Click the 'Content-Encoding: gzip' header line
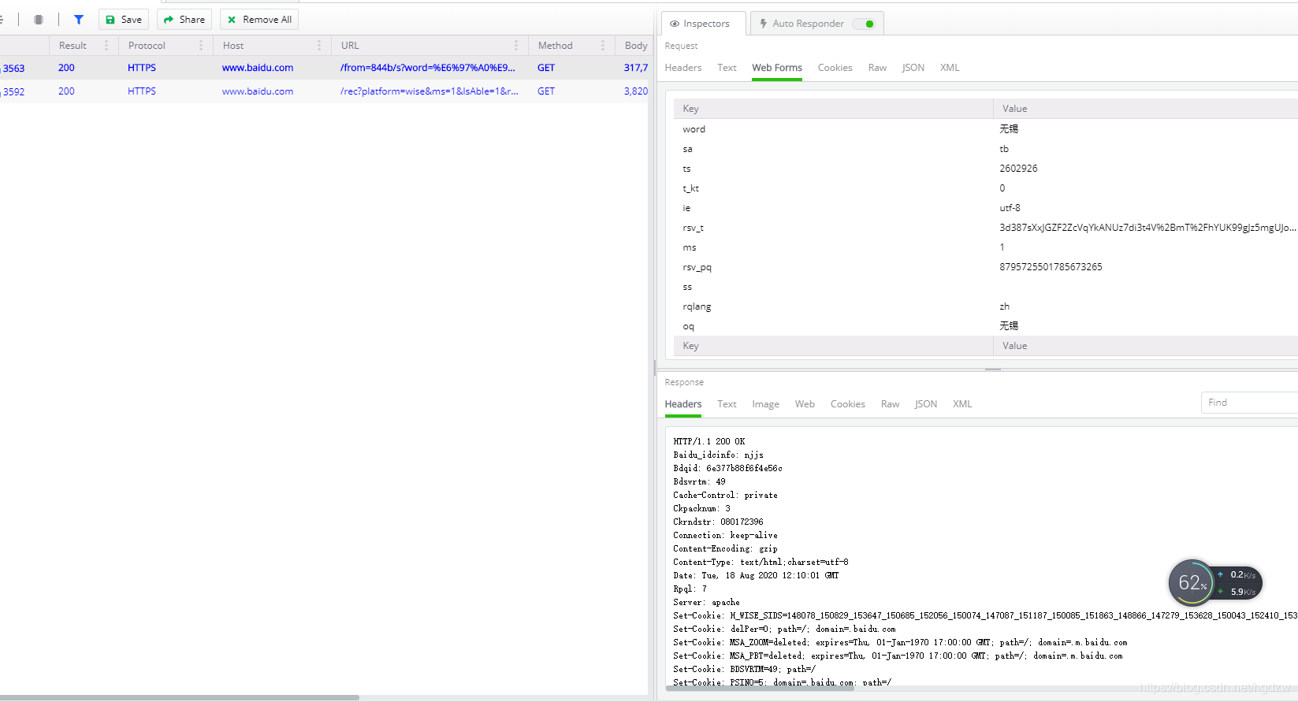The image size is (1298, 702). pos(725,548)
